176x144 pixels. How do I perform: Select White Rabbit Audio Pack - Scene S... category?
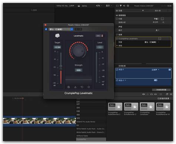(91, 132)
